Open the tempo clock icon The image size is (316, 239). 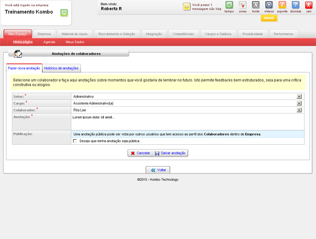pos(229,5)
